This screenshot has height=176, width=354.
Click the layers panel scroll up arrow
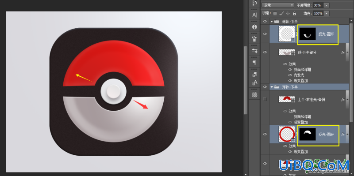click(351, 21)
